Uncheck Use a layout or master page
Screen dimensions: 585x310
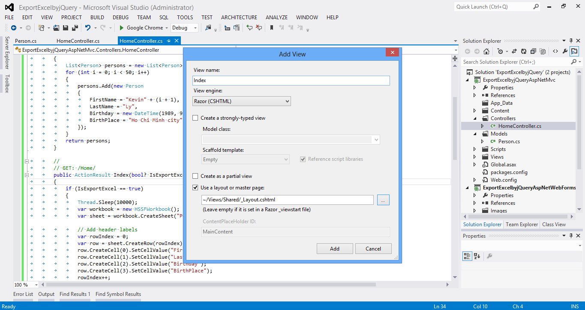click(195, 188)
